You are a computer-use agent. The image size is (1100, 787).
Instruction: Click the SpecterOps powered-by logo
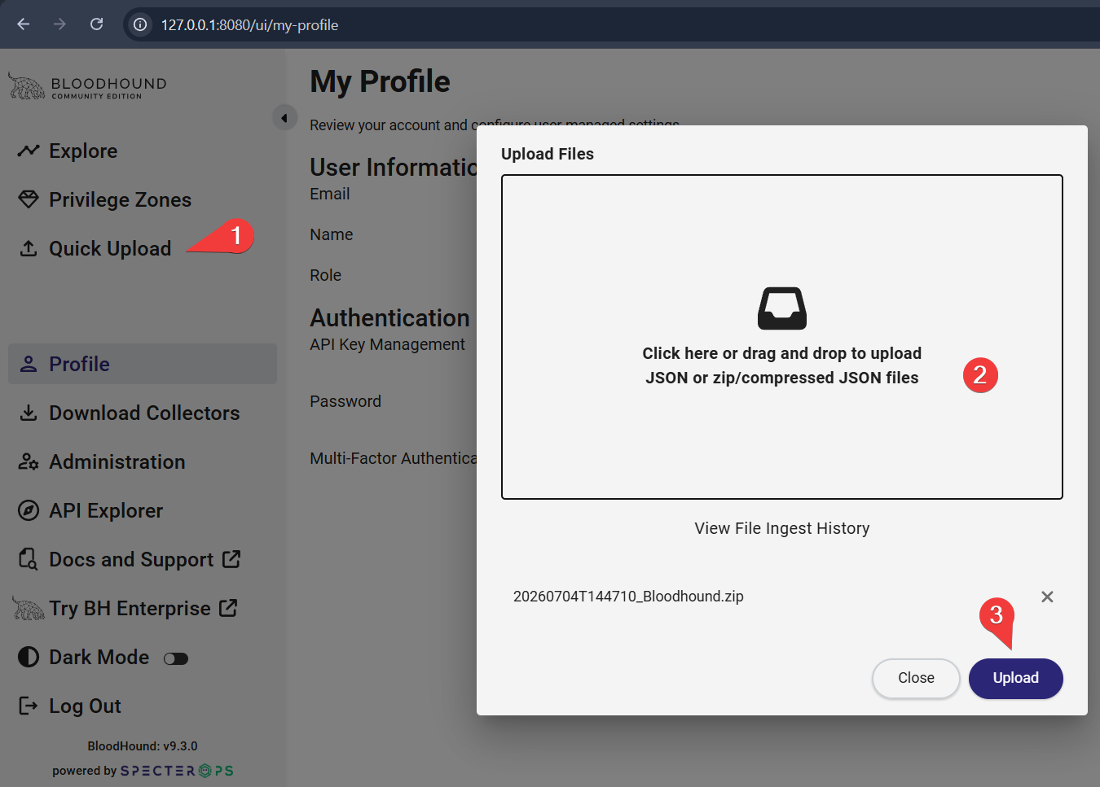click(177, 771)
